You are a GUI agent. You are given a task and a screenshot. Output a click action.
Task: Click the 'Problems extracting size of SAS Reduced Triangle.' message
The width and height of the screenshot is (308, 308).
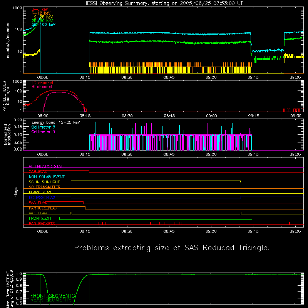[x=172, y=248]
